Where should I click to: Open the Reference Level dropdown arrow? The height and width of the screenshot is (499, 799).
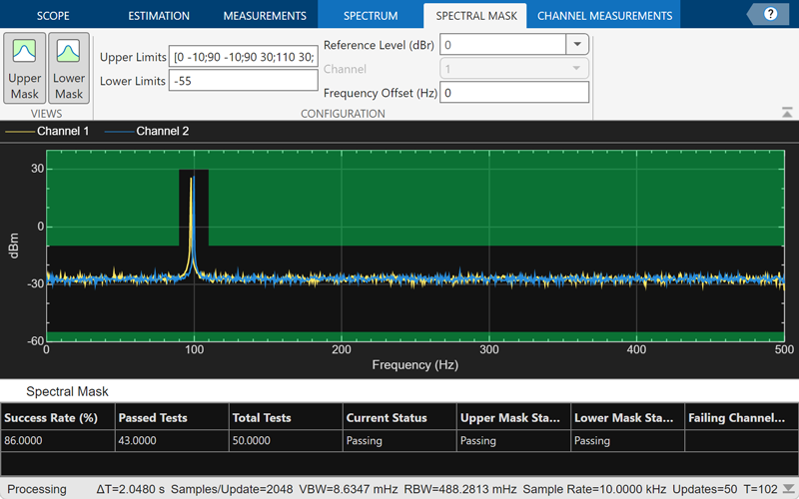click(x=577, y=45)
